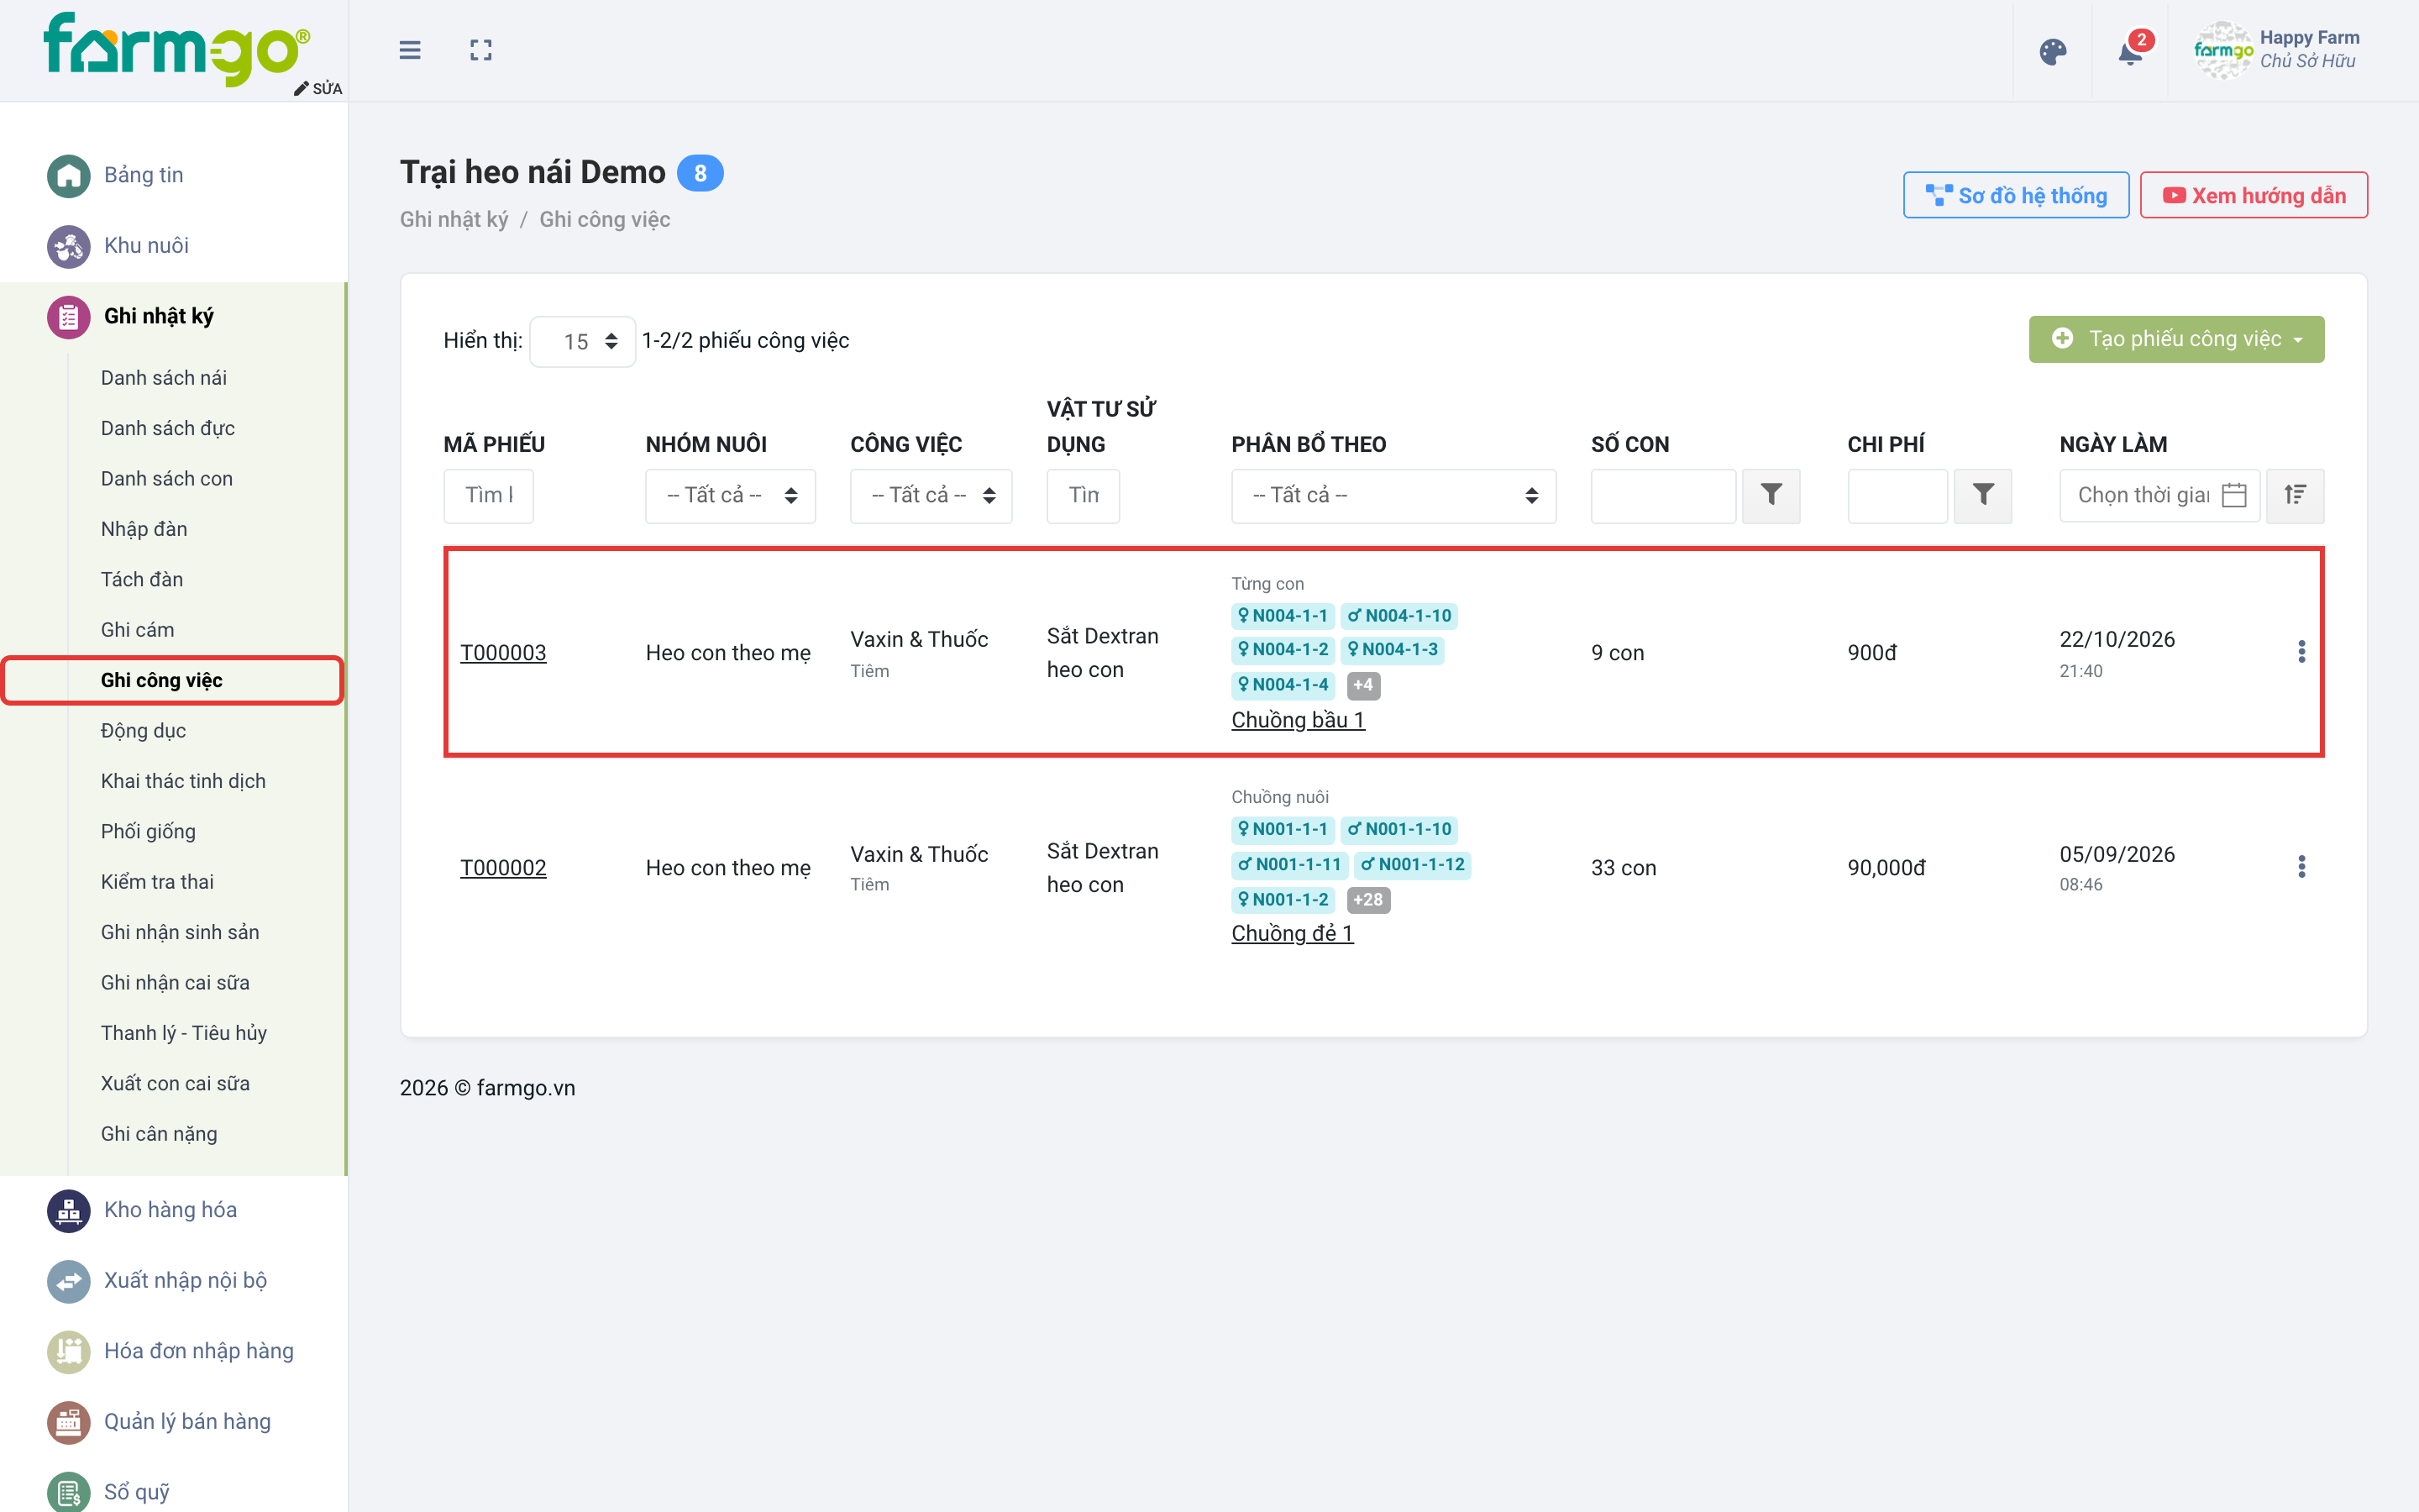Viewport: 2419px width, 1512px height.
Task: Open the date picker calendar icon
Action: coord(2234,495)
